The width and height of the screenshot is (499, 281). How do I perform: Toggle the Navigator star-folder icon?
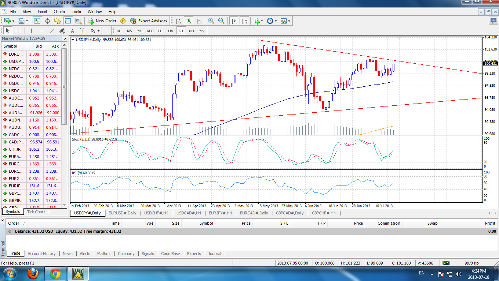pyautogui.click(x=58, y=21)
